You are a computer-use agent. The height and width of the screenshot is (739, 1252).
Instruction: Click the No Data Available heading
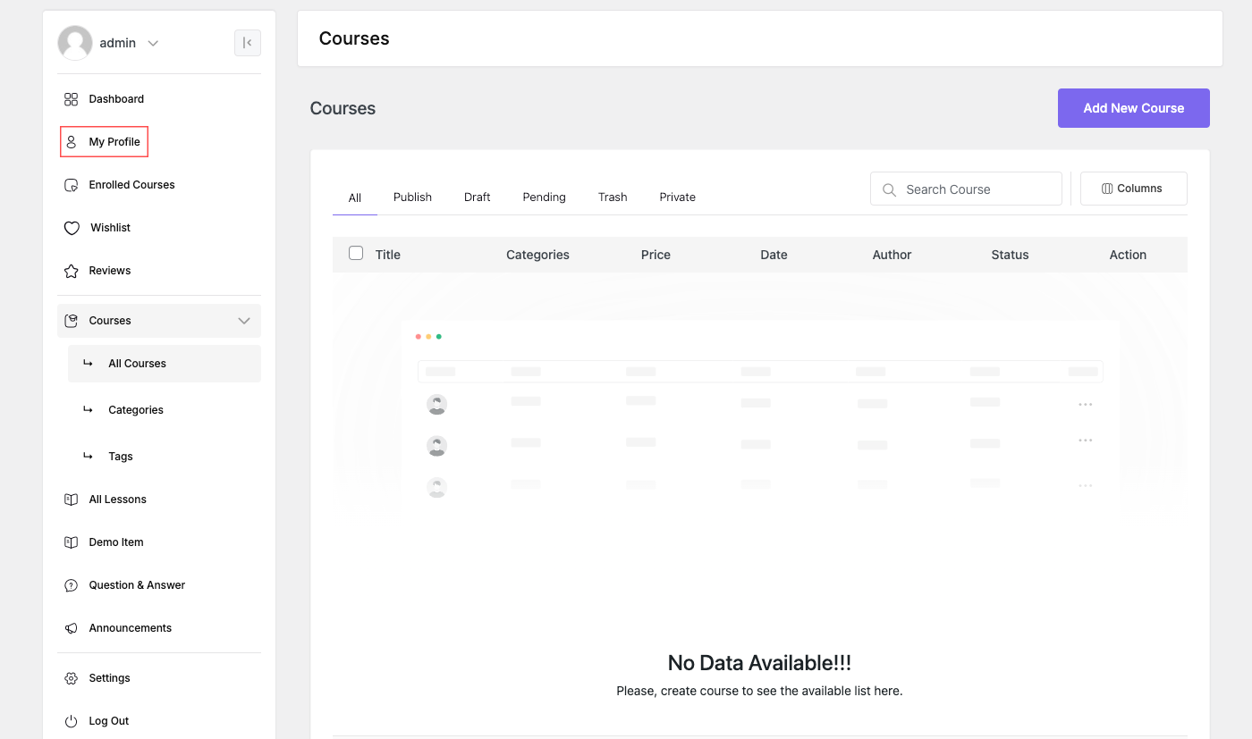(x=759, y=663)
